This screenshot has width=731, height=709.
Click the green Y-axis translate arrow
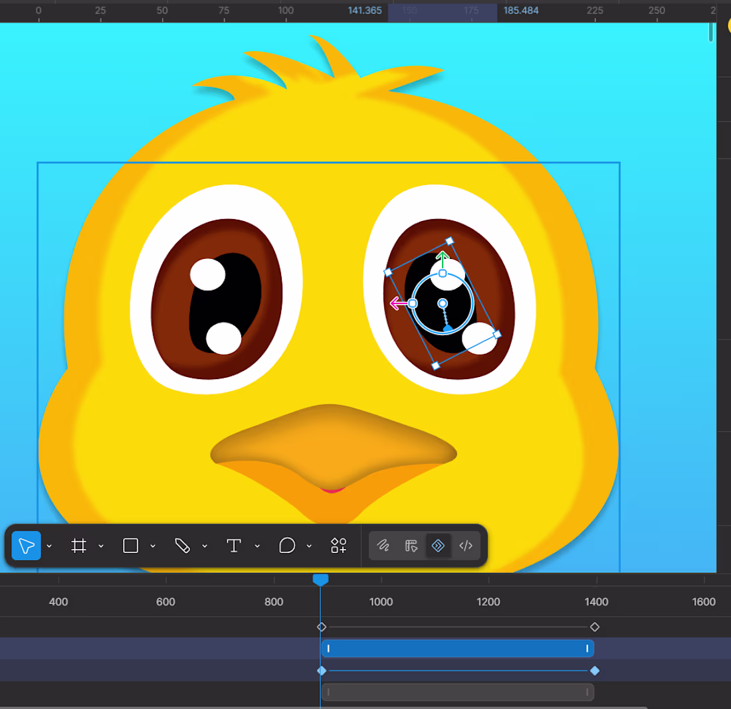point(443,260)
